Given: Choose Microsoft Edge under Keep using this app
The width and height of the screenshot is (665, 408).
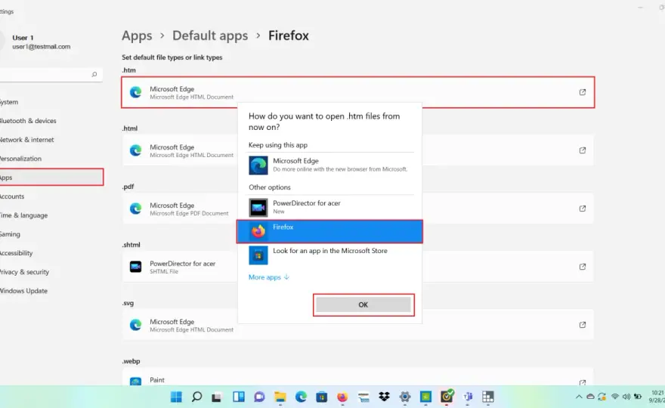Looking at the screenshot, I should coord(329,165).
